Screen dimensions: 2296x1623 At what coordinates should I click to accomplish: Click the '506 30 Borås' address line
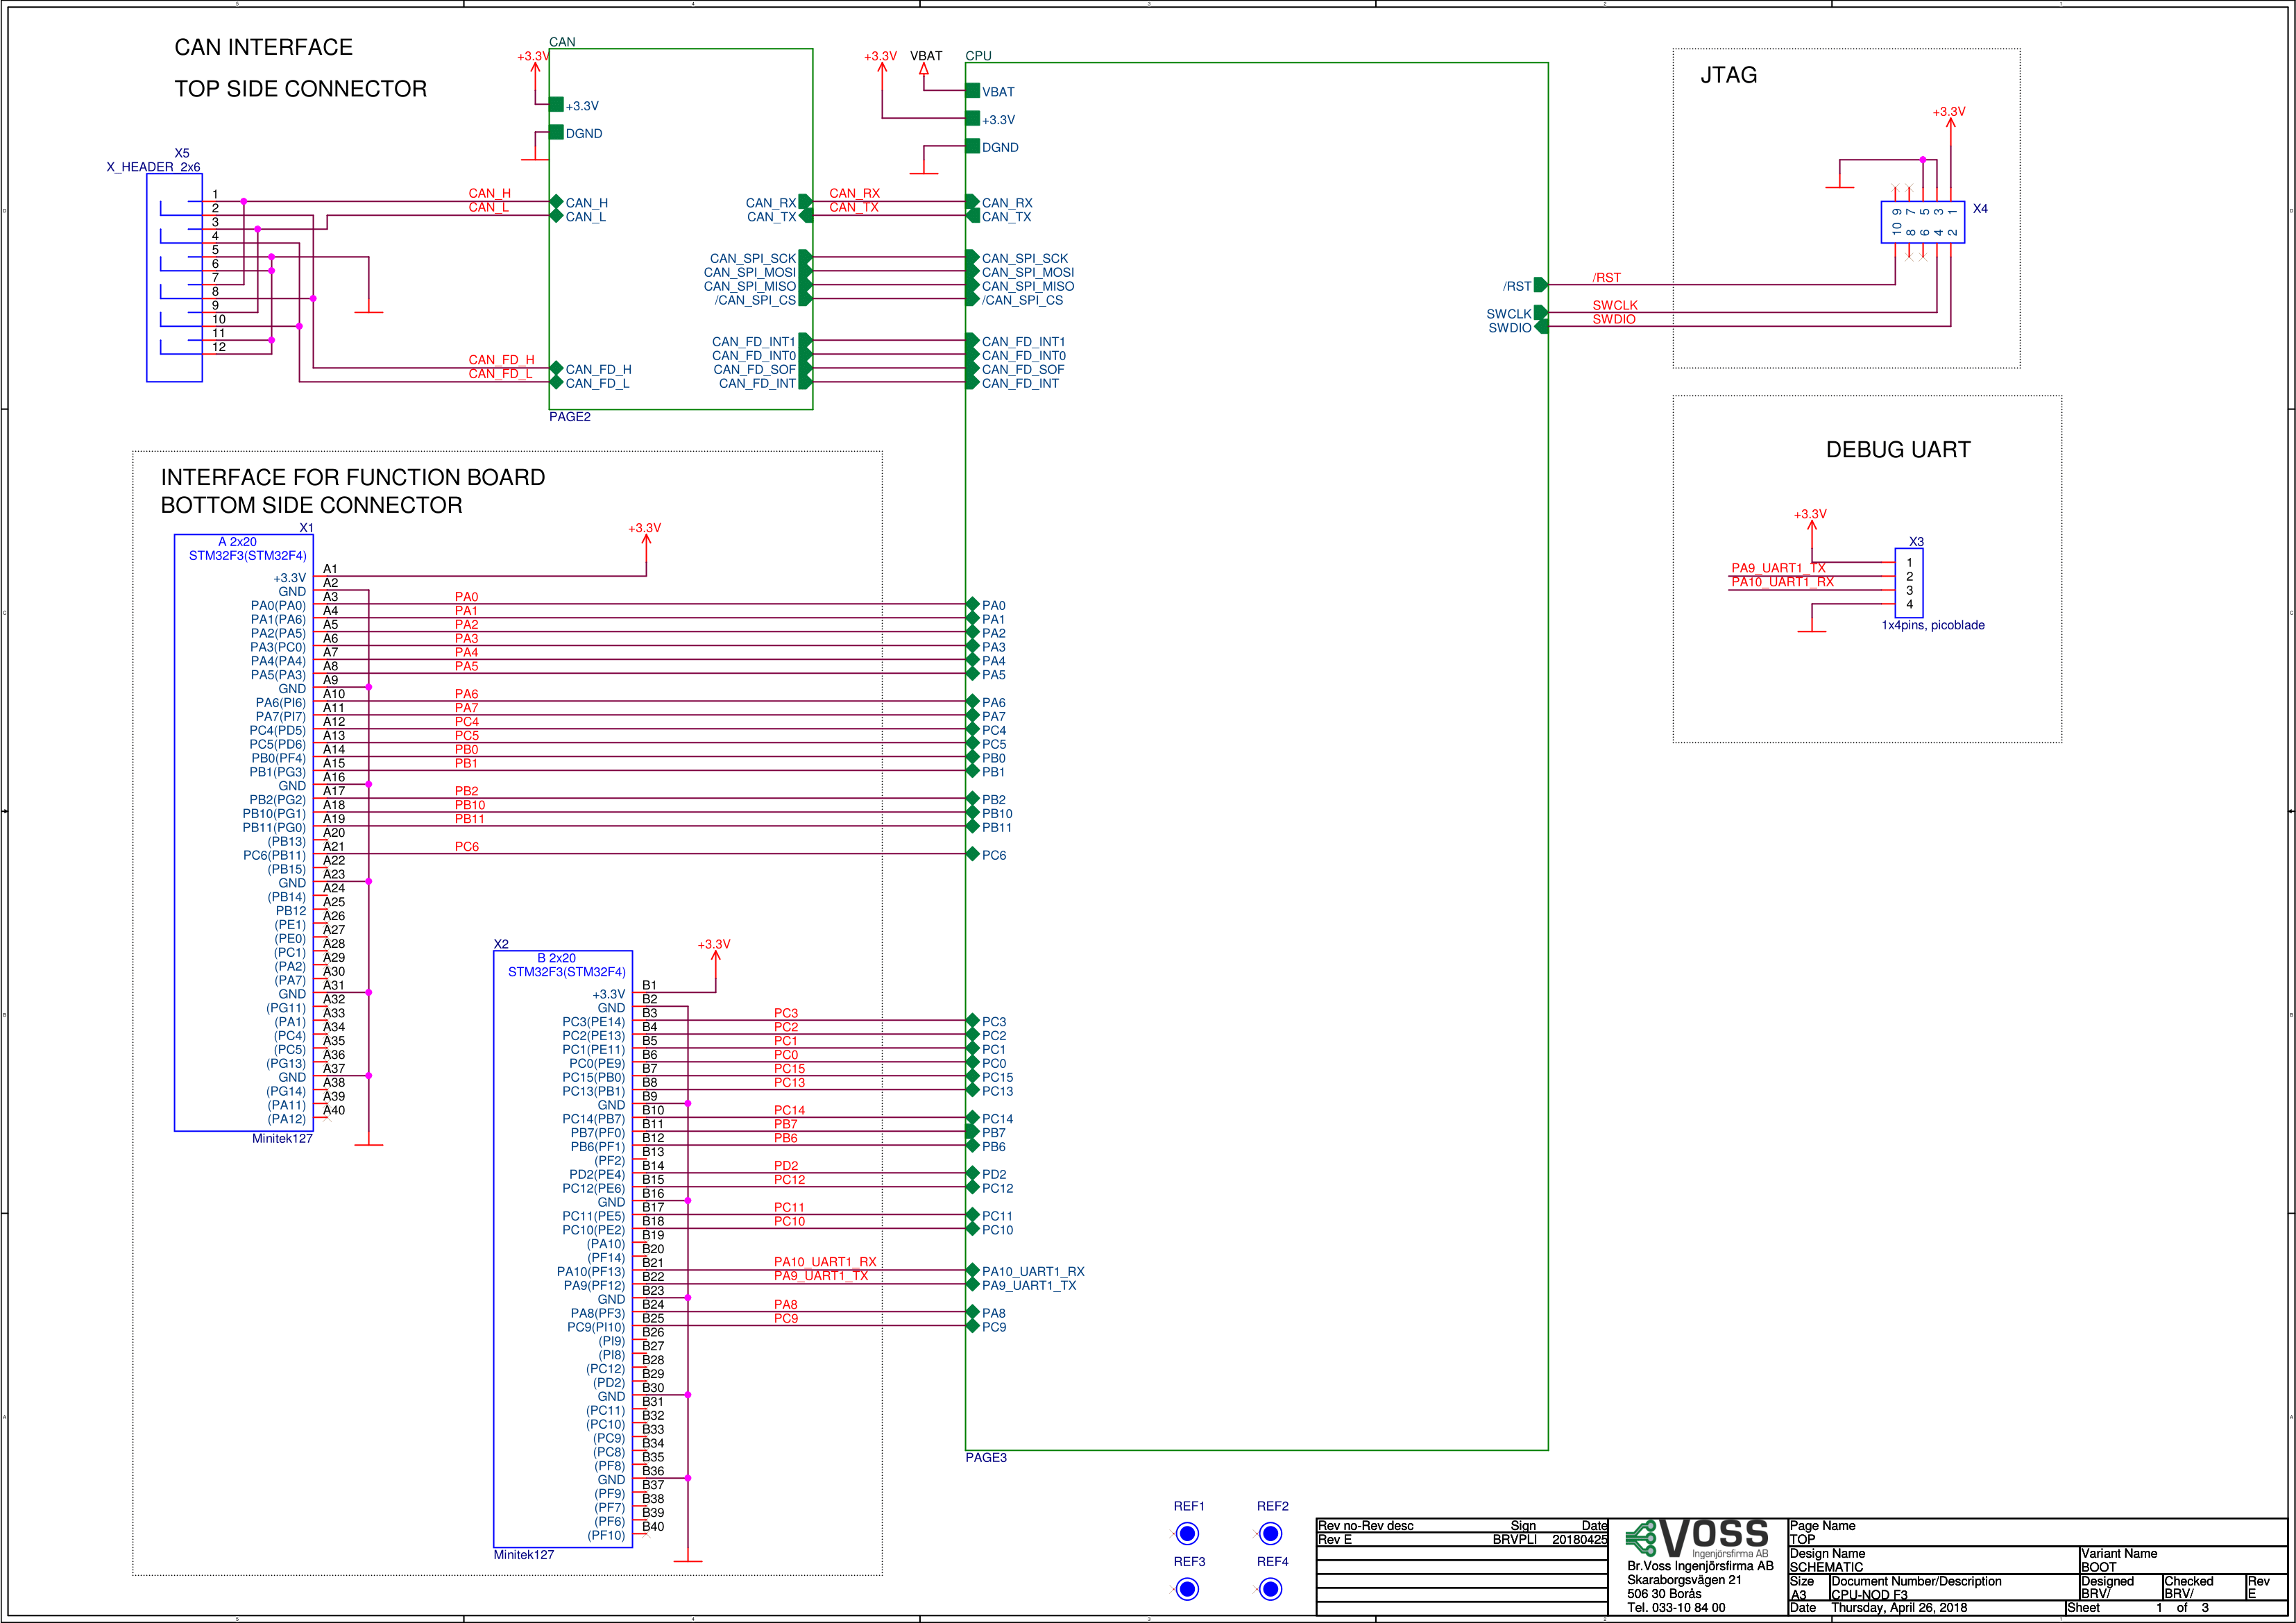1664,1594
